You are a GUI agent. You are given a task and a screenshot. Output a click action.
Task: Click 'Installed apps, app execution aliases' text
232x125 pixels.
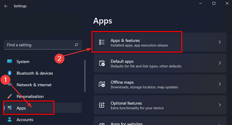139,45
